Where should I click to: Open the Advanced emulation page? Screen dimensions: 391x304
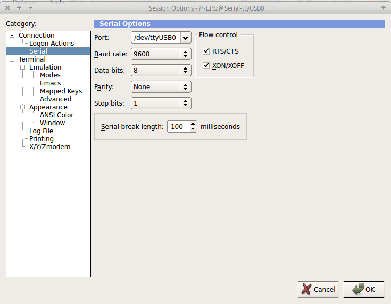click(x=56, y=99)
